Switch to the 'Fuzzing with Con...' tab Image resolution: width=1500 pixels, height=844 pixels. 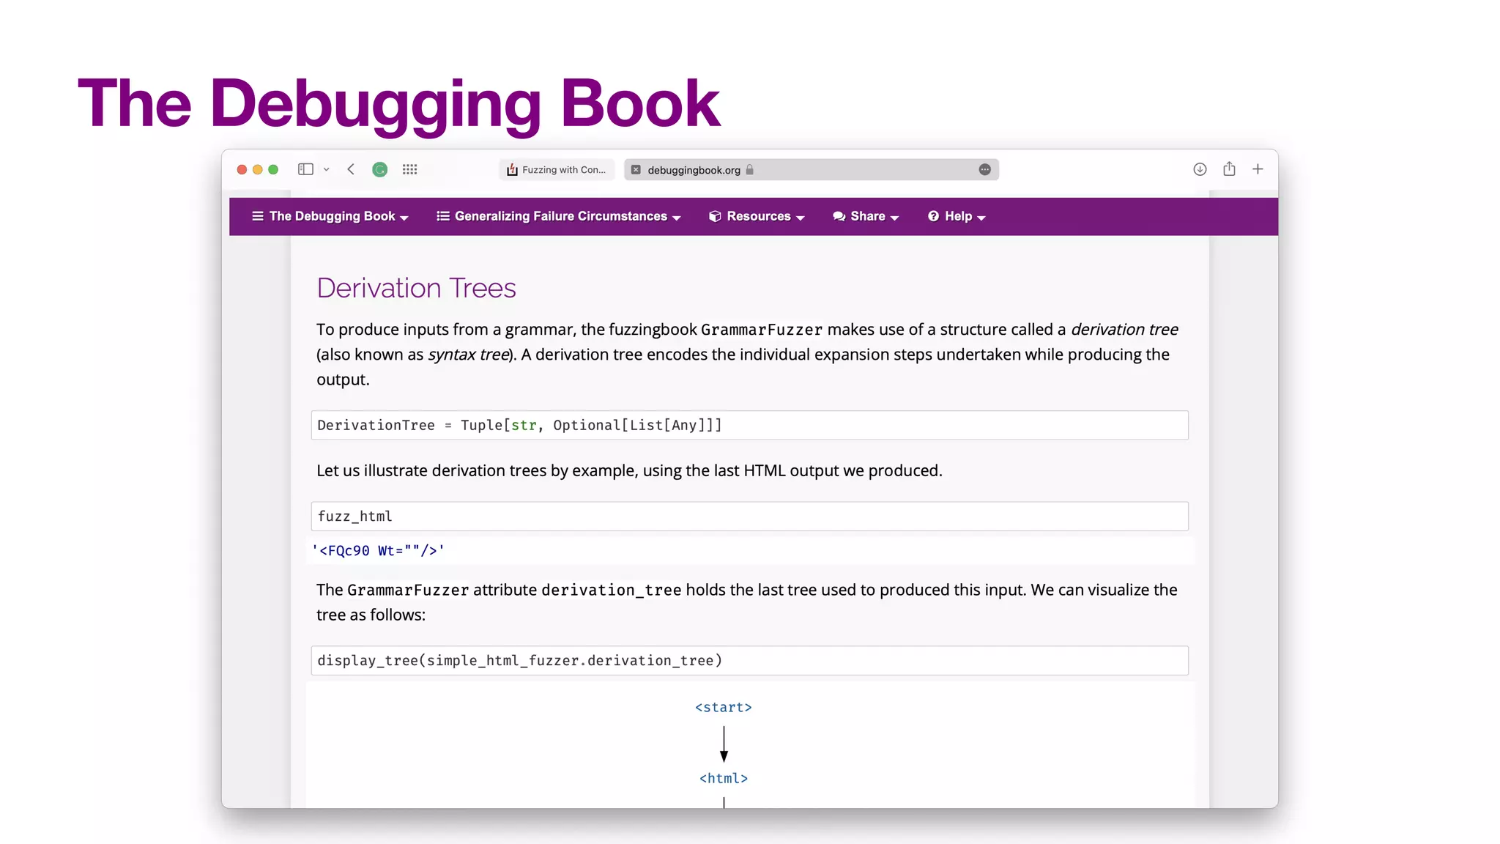(557, 169)
